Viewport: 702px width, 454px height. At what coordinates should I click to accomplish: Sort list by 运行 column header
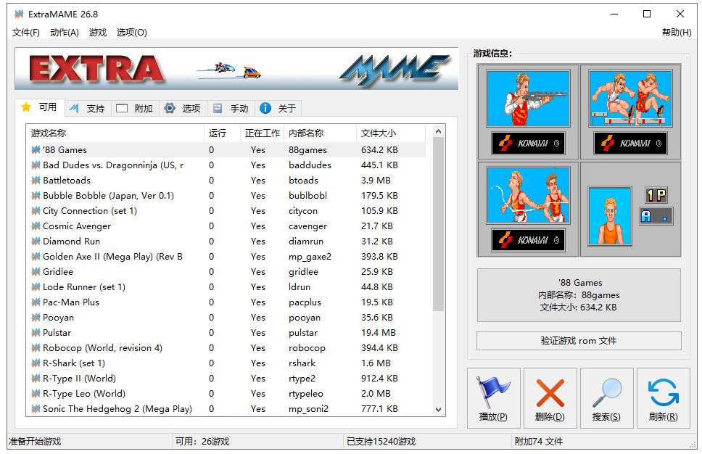[222, 133]
